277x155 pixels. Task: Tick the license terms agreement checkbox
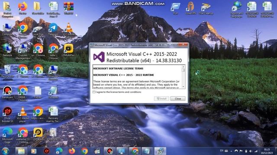point(94,92)
